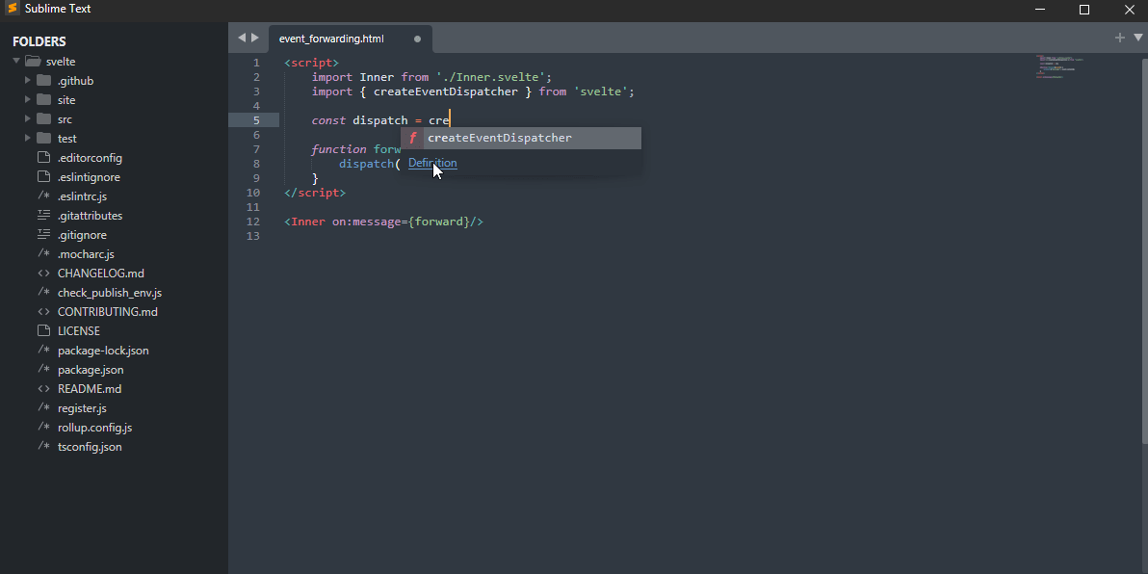Open .eslintrc.js file
The height and width of the screenshot is (574, 1148).
click(x=82, y=196)
